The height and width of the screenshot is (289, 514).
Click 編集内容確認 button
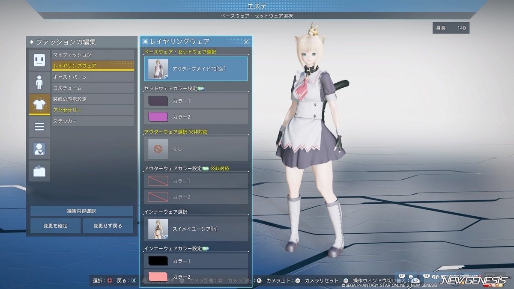pos(82,211)
